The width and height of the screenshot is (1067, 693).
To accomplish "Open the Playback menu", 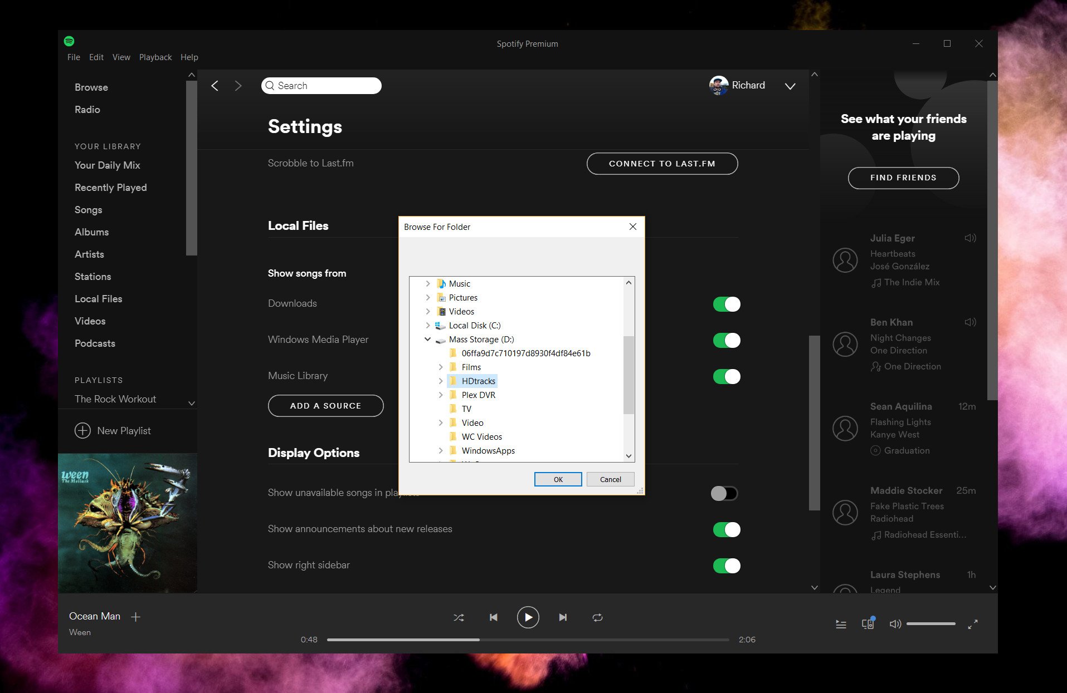I will click(x=155, y=57).
